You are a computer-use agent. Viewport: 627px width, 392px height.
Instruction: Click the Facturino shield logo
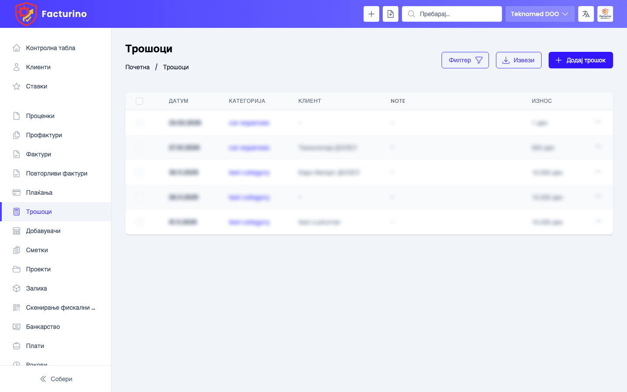click(26, 14)
